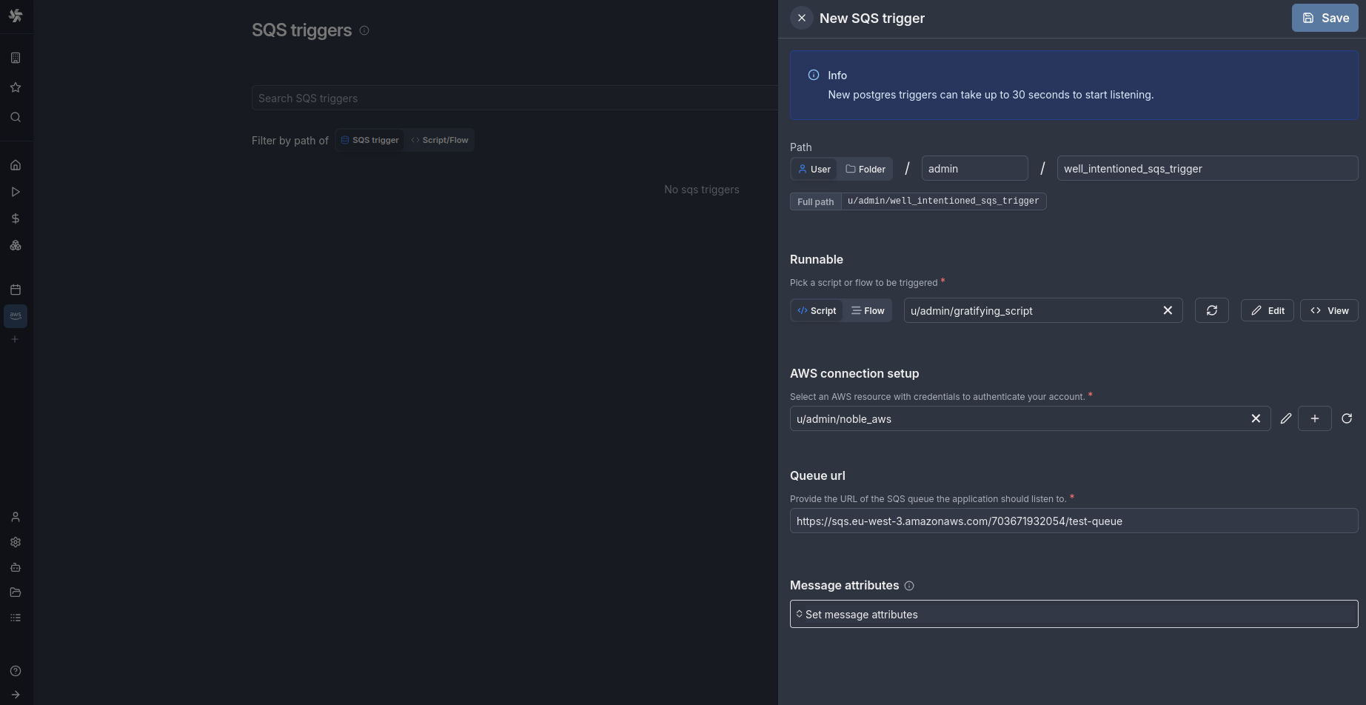Screen dimensions: 1366x705
Task: Click info icon next to SQS triggers title
Action: pos(364,30)
